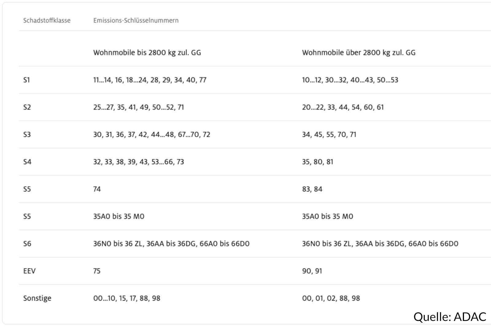Select the 'Wohnmobile bis 2800 kg zul. GG' subheader
This screenshot has height=327, width=491.
[x=147, y=53]
